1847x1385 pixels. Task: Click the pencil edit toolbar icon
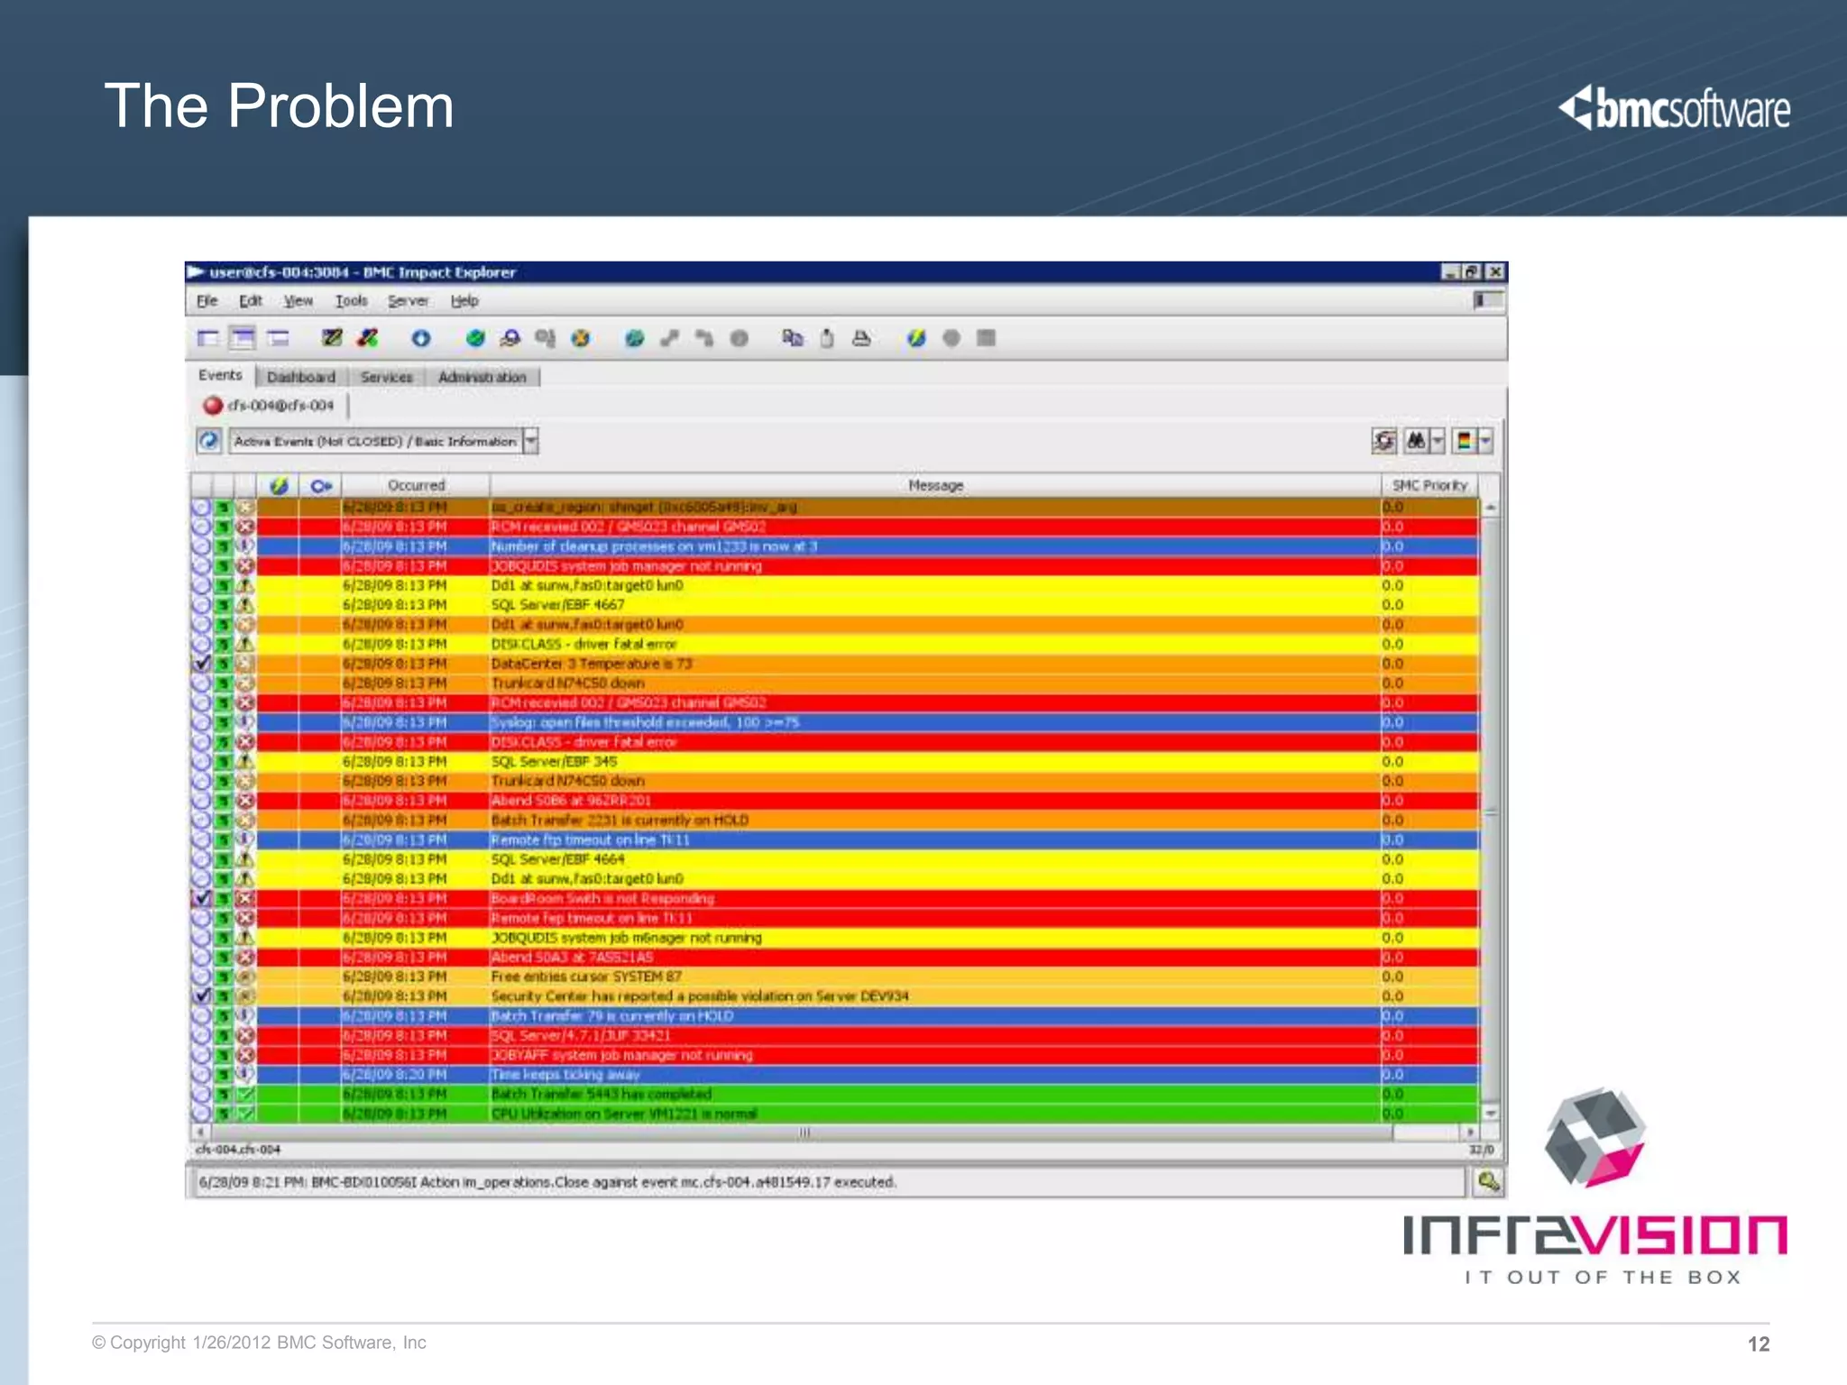(x=332, y=338)
